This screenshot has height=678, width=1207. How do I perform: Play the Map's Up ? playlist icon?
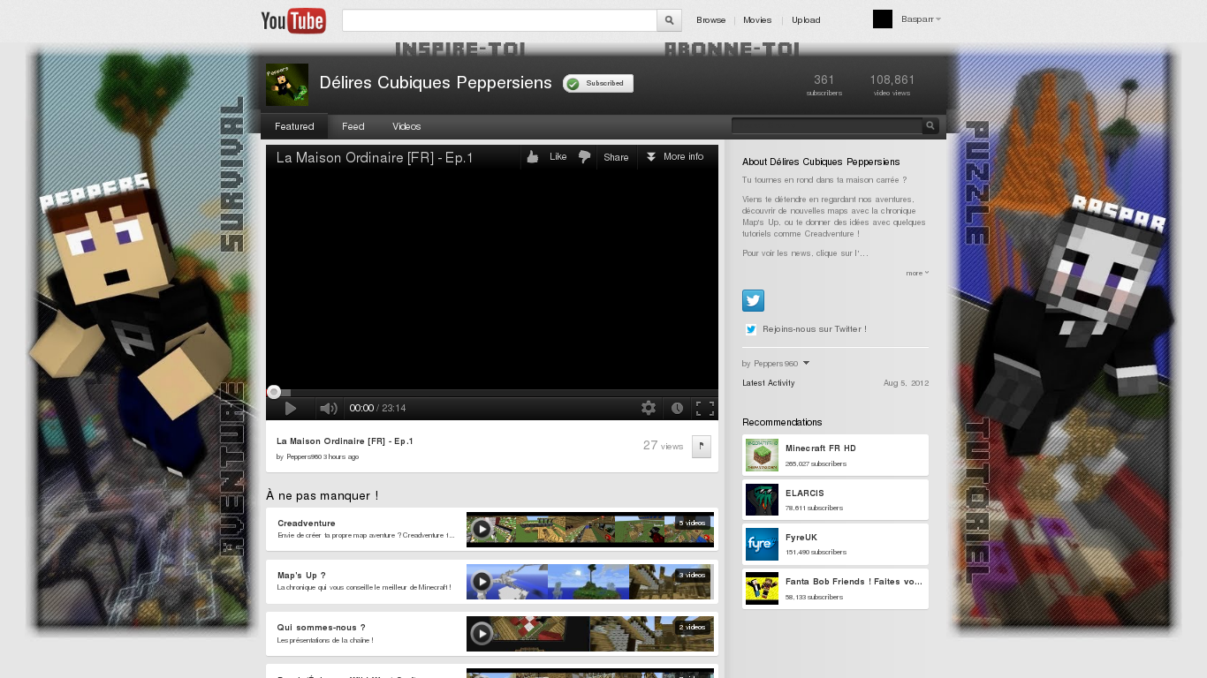(x=482, y=581)
